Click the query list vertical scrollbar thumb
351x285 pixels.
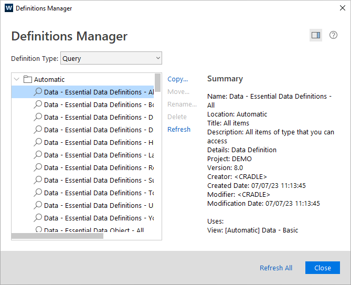157,82
